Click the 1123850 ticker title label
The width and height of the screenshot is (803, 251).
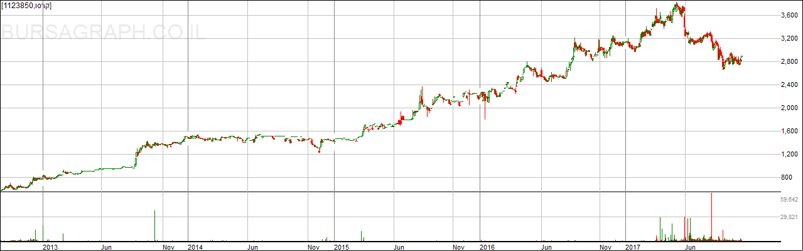[x=26, y=6]
